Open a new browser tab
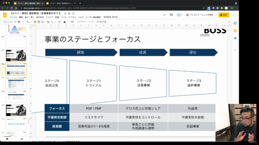The height and width of the screenshot is (145, 259). (x=80, y=3)
